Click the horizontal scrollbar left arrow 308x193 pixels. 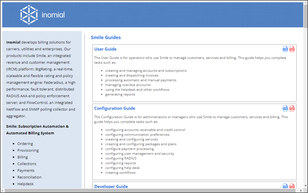[2, 190]
